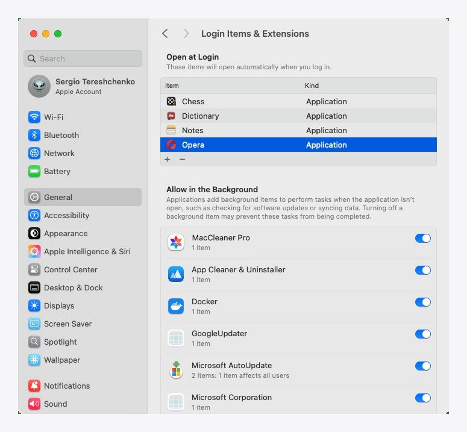This screenshot has width=467, height=432.
Task: Remove selected login item with minus button
Action: pos(182,159)
